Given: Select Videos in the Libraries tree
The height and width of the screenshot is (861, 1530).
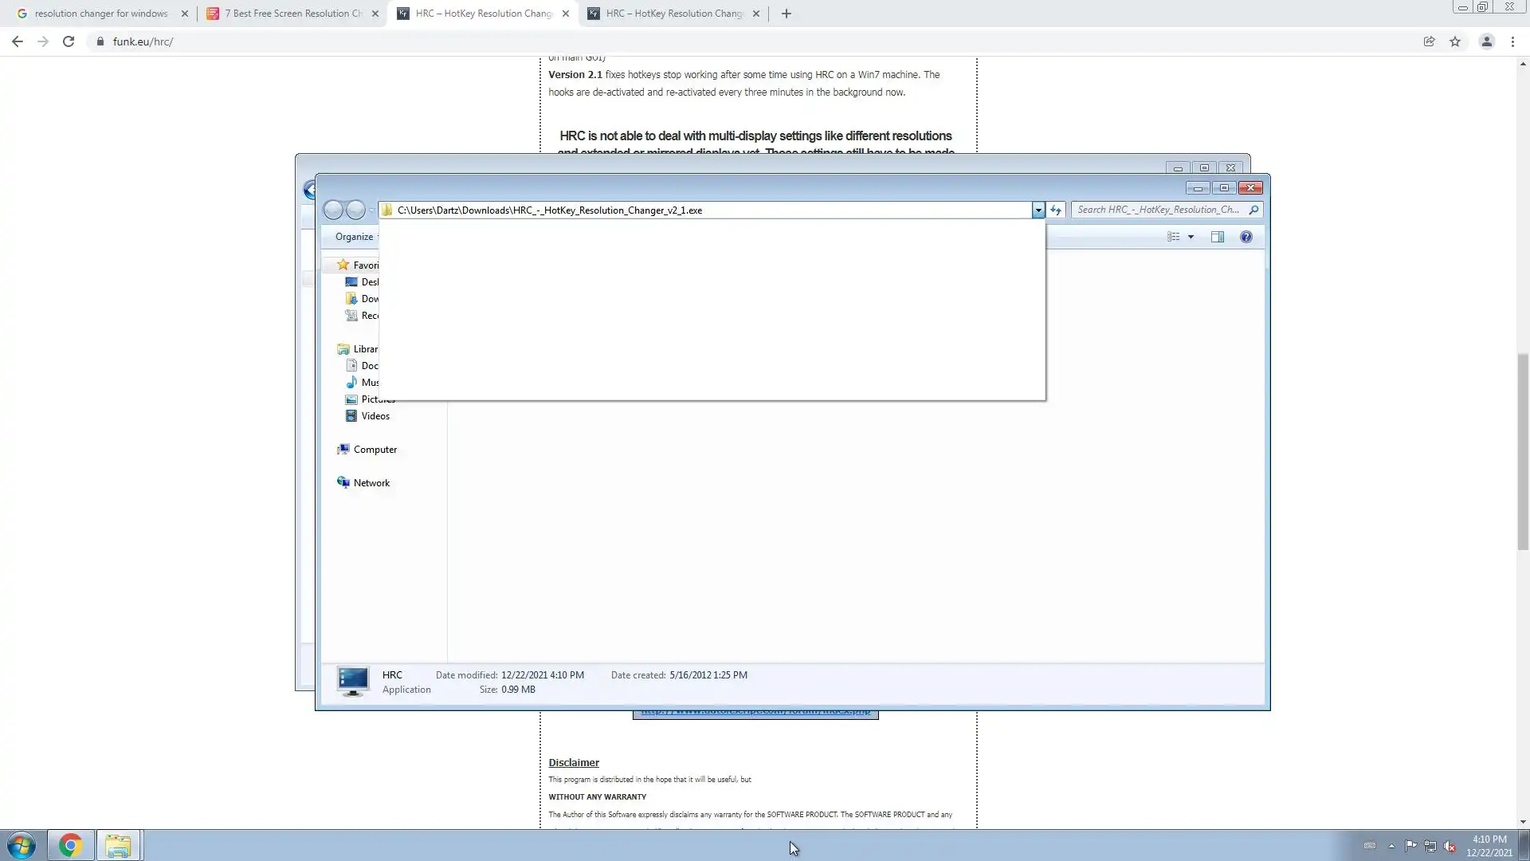Looking at the screenshot, I should [375, 416].
